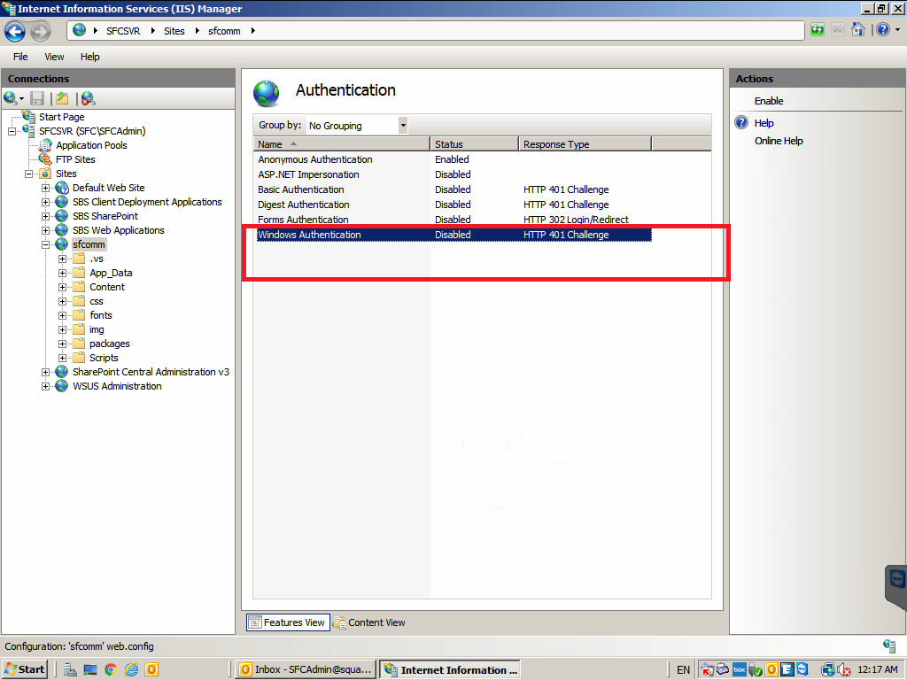Open the Help menu
The height and width of the screenshot is (680, 907).
(89, 57)
